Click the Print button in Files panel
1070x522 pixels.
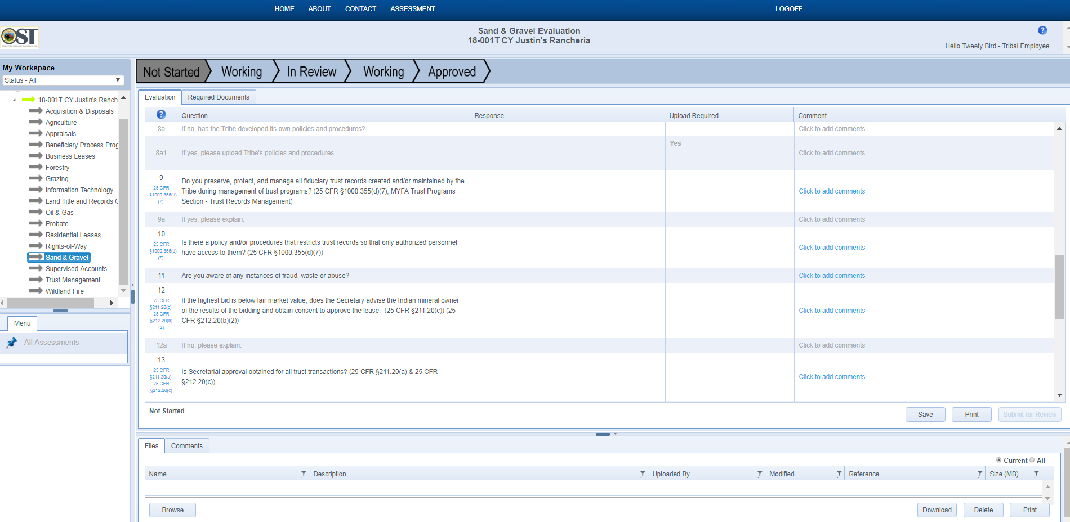pos(1029,510)
